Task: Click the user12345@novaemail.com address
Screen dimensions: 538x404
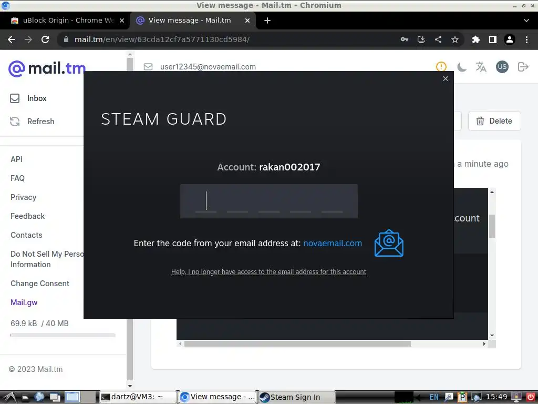Action: (x=208, y=67)
